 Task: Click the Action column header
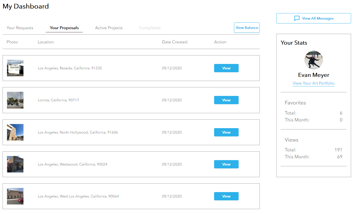(x=220, y=42)
